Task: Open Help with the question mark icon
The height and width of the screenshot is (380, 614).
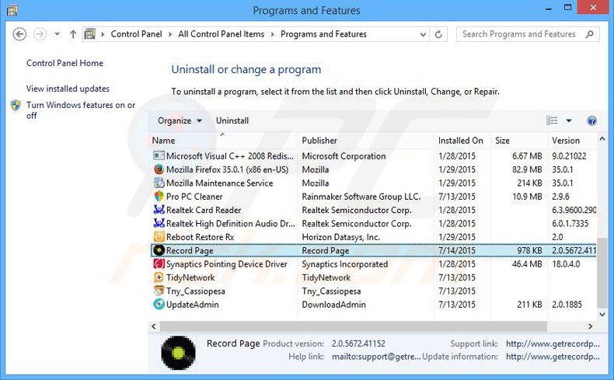Action: pos(591,120)
